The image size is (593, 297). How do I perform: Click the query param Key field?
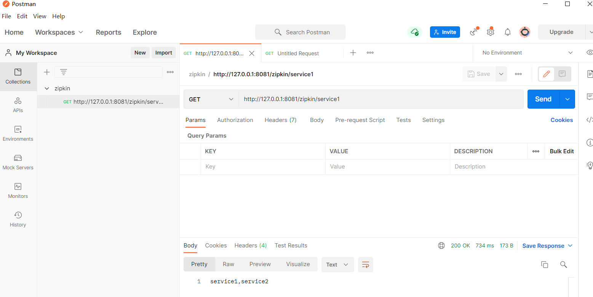point(263,167)
